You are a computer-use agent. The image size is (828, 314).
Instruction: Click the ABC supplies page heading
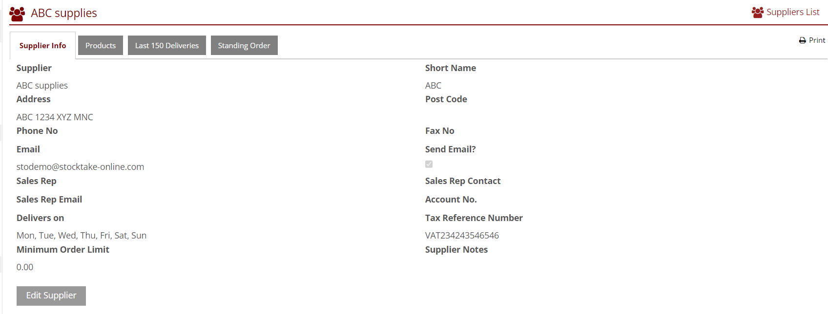coord(64,13)
